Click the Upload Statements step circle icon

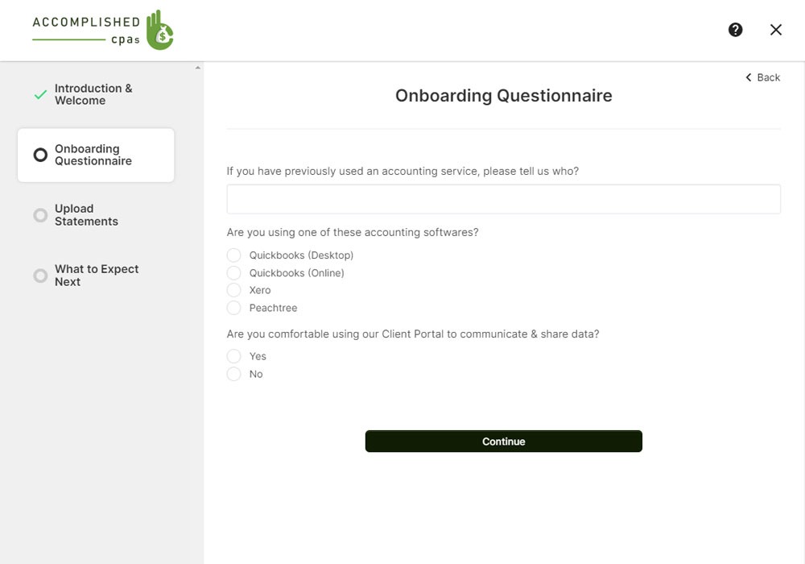point(40,215)
